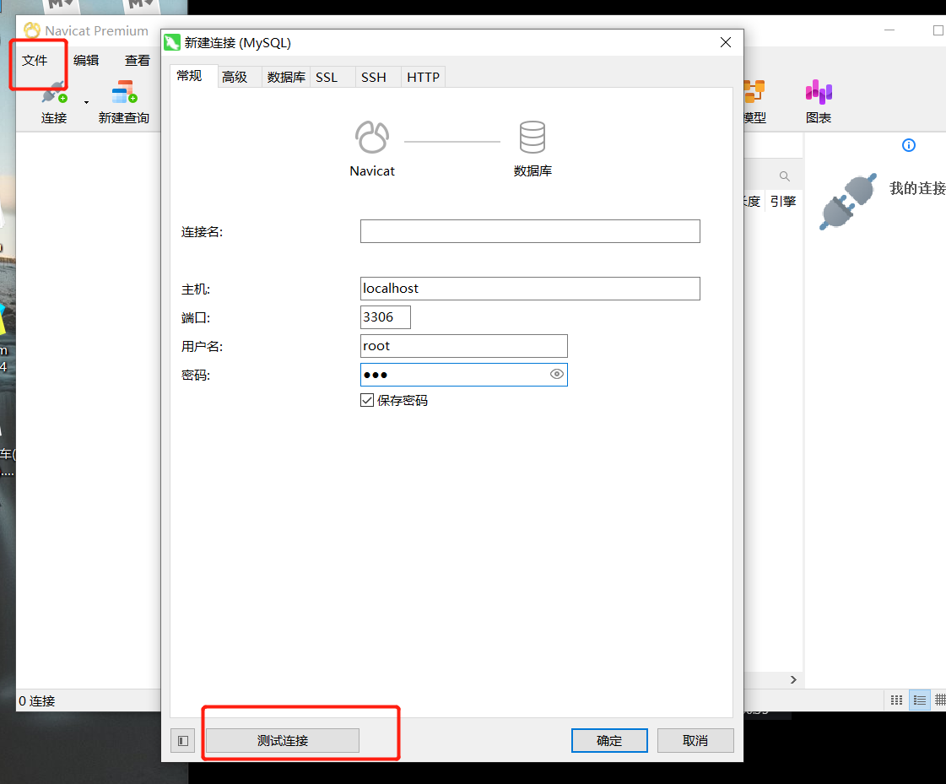Click the search magnifier icon in the object list
Screen dimensions: 946x784
pyautogui.click(x=784, y=176)
